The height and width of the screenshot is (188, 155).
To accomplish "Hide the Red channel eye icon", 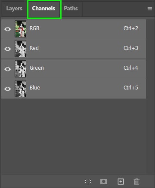I will [x=8, y=49].
